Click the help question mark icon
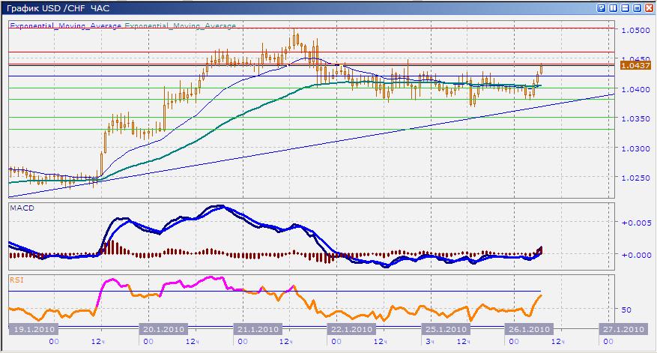Viewport: 657px width, 353px height. (x=603, y=7)
